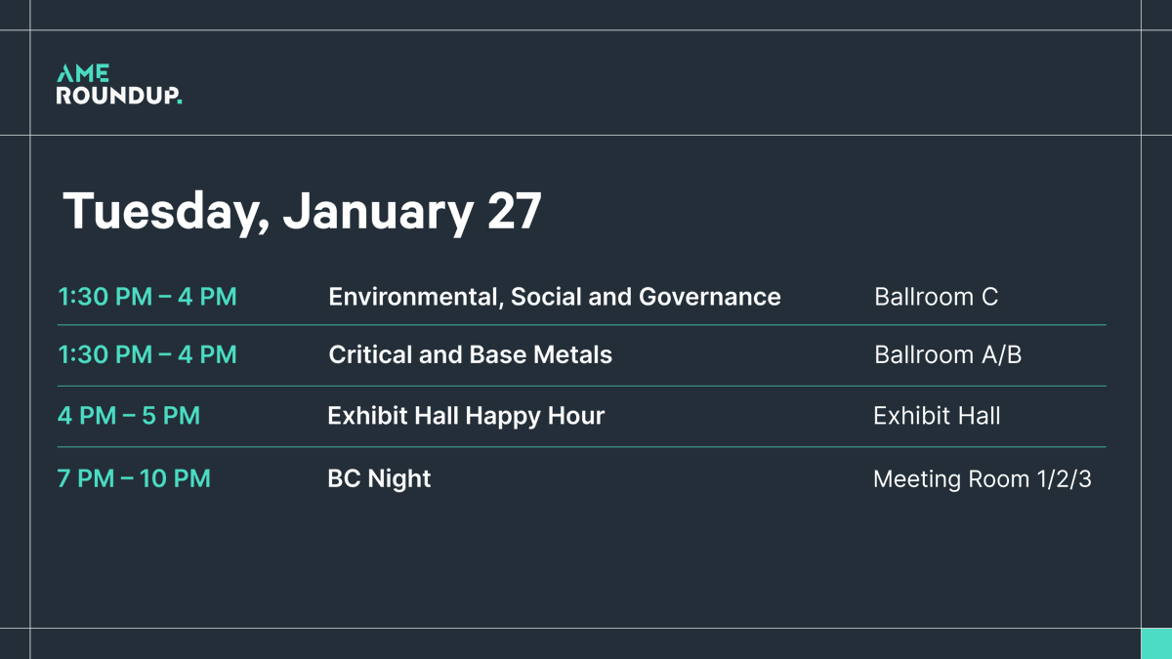
Task: Click the 7 PM – 10 PM time slot
Action: click(134, 478)
